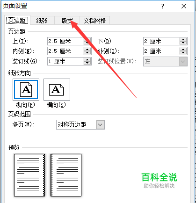Open the 版式 tab
Viewport: 196px width, 203px height.
pos(67,21)
